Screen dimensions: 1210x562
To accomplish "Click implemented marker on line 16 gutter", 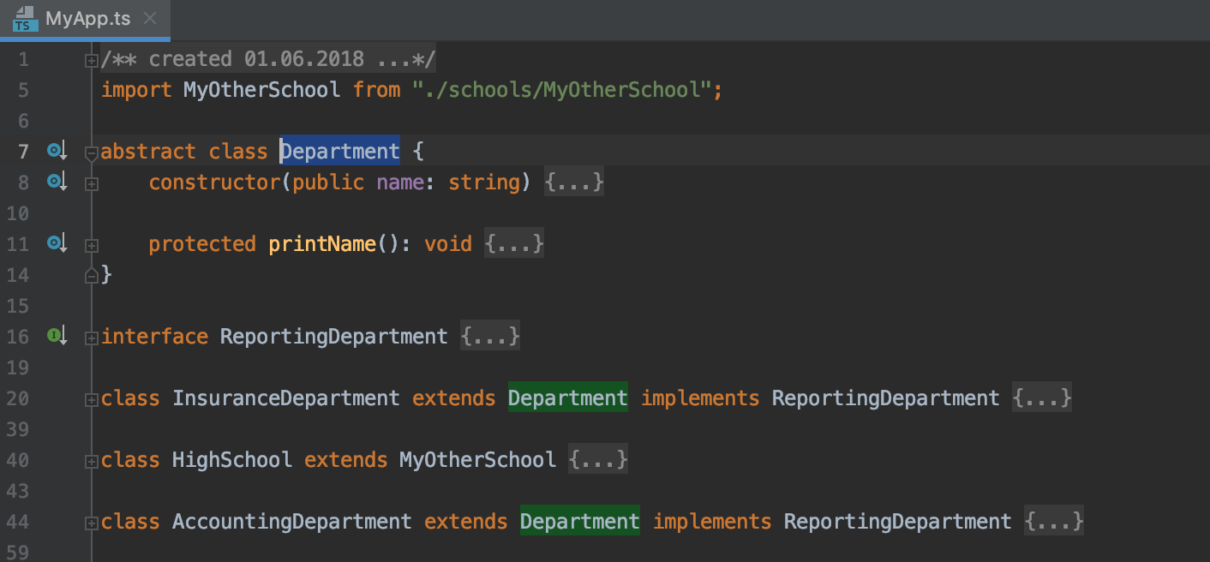I will [x=57, y=337].
